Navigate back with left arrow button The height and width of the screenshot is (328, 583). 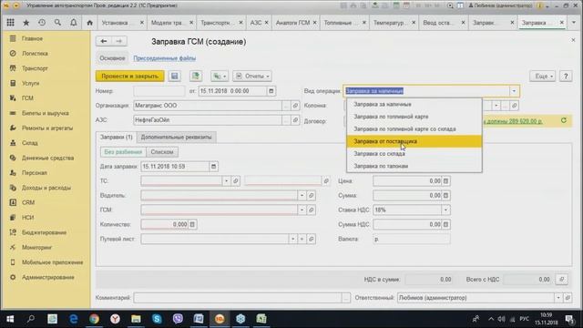pos(104,41)
